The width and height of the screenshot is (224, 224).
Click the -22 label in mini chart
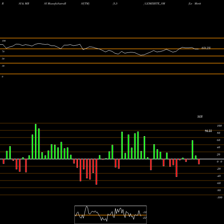145,218
